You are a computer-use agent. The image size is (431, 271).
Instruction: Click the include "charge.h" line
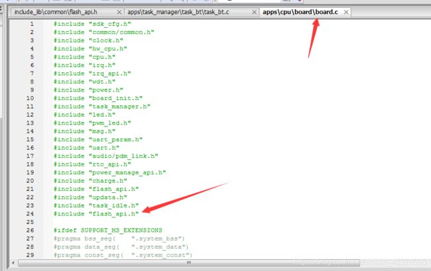tap(90, 180)
